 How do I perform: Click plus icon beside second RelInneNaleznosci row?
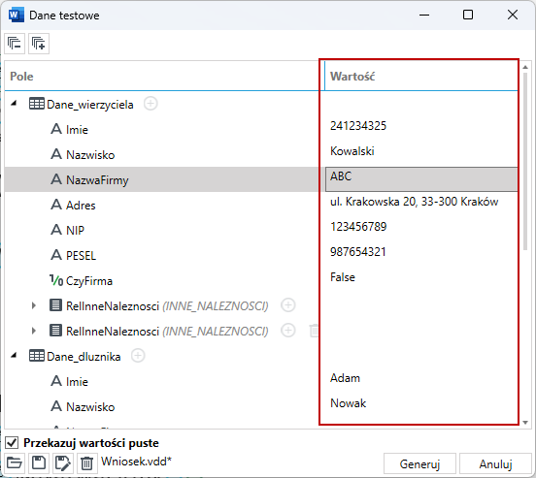(288, 331)
